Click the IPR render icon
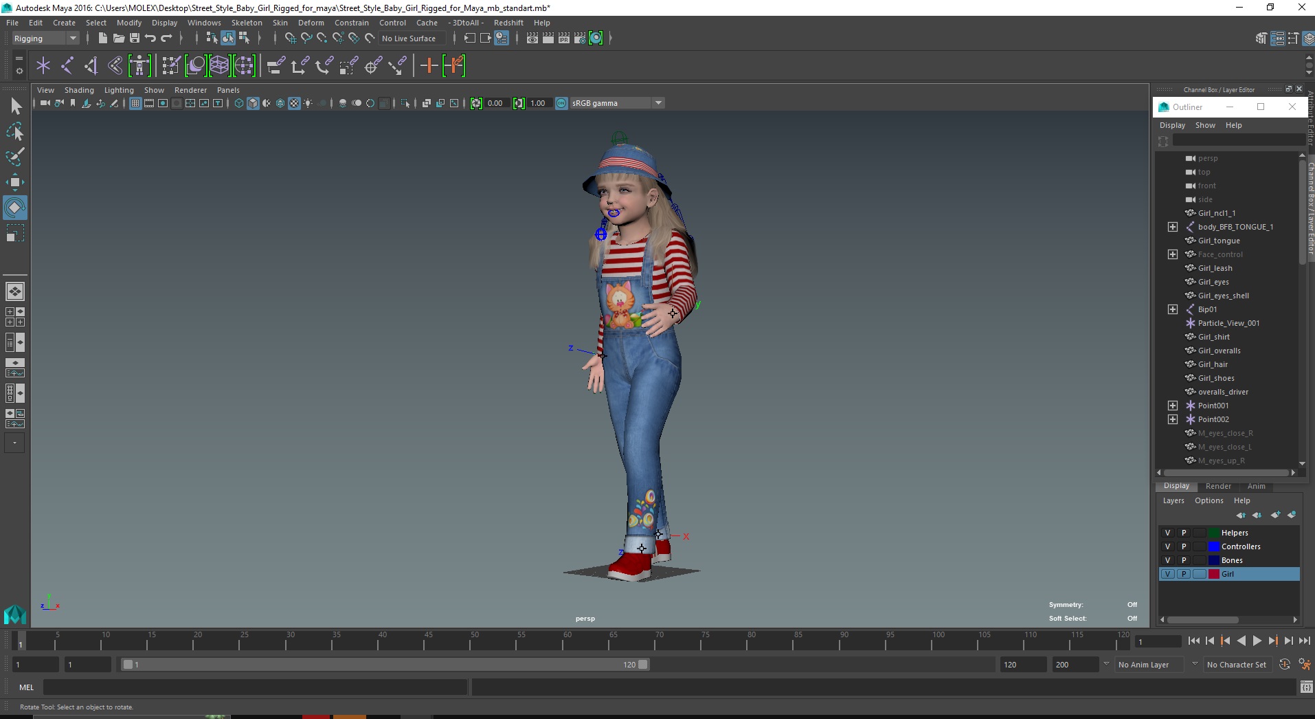Viewport: 1315px width, 719px height. click(564, 38)
